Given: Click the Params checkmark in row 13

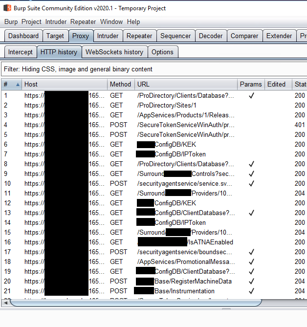Looking at the screenshot, I should pyautogui.click(x=251, y=213).
